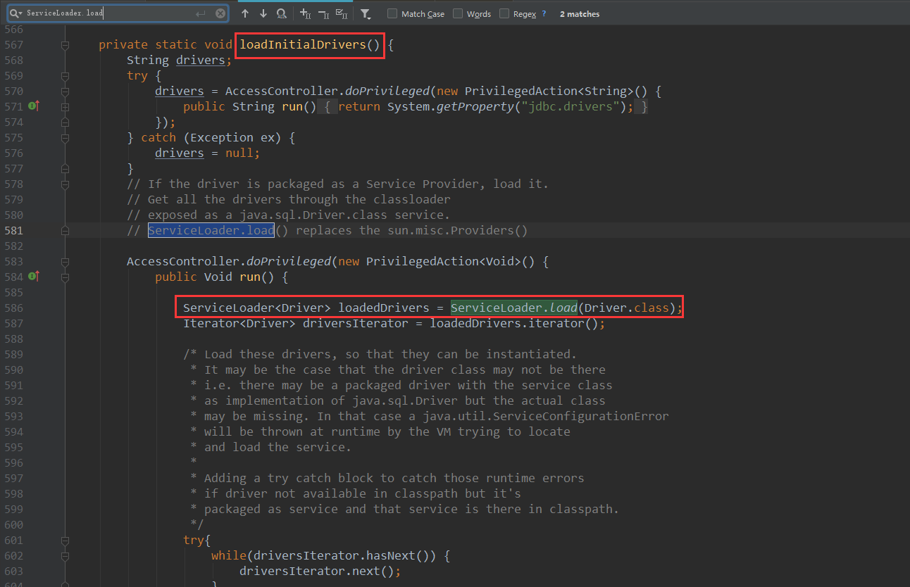Click the new line icon in search field
Image resolution: width=910 pixels, height=587 pixels.
tap(201, 13)
